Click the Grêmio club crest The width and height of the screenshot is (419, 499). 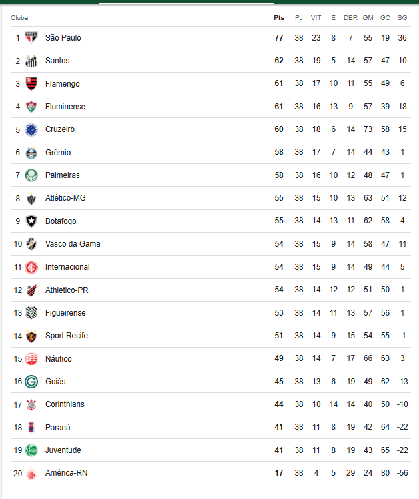[x=31, y=153]
